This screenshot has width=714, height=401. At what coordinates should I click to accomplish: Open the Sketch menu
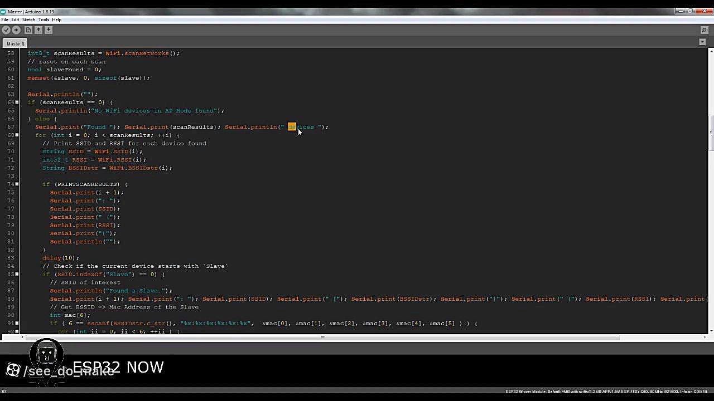(x=28, y=19)
